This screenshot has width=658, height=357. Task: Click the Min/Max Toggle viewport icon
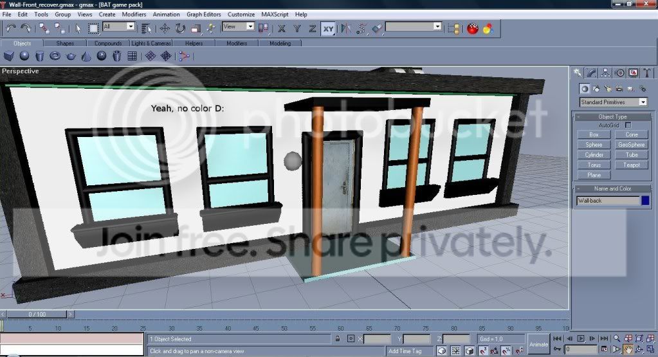tap(650, 349)
